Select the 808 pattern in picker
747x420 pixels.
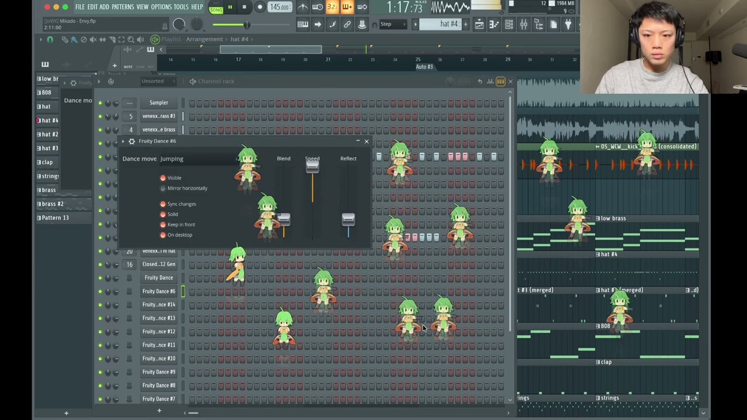(47, 92)
